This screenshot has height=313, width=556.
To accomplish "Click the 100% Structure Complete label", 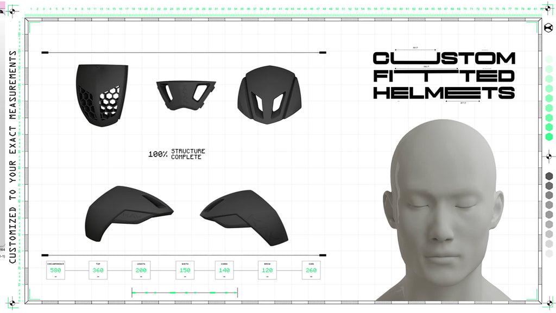I will click(x=177, y=154).
